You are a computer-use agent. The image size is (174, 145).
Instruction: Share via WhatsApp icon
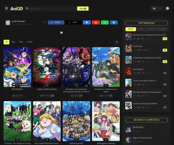(x=105, y=22)
